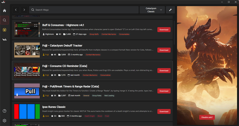Open the Home page from the sidebar

[x=4, y=11]
